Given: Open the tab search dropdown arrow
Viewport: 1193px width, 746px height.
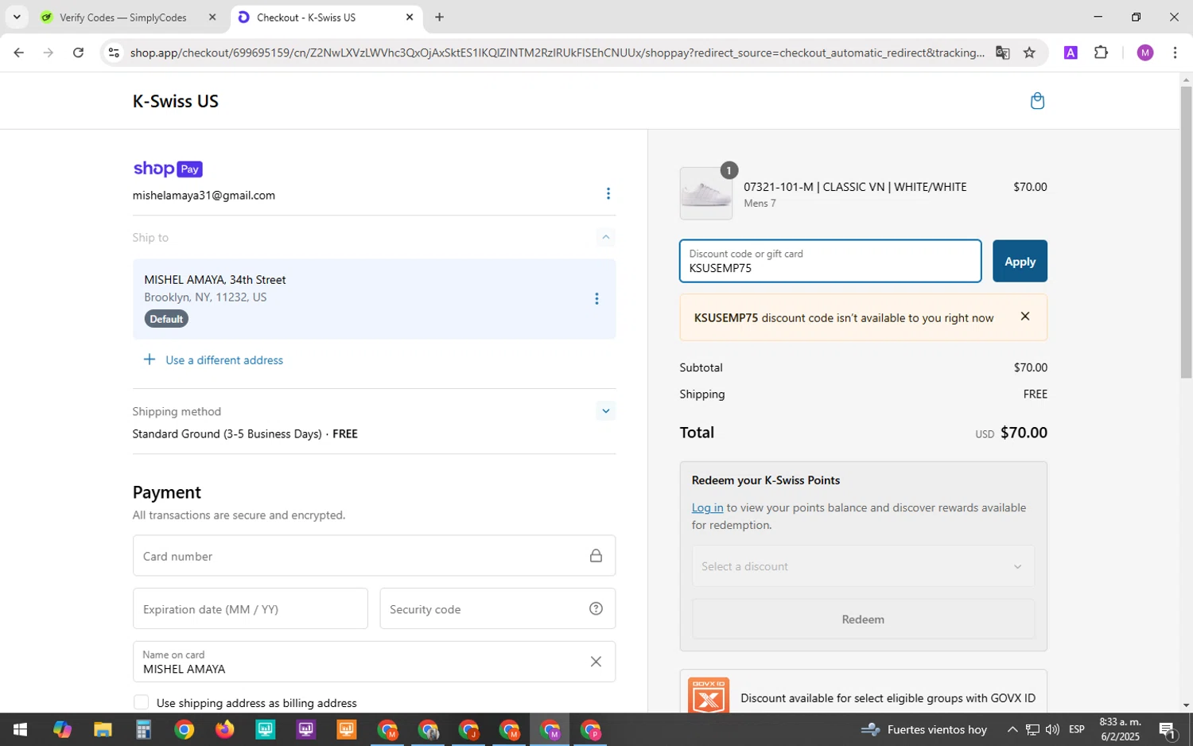Looking at the screenshot, I should (17, 17).
